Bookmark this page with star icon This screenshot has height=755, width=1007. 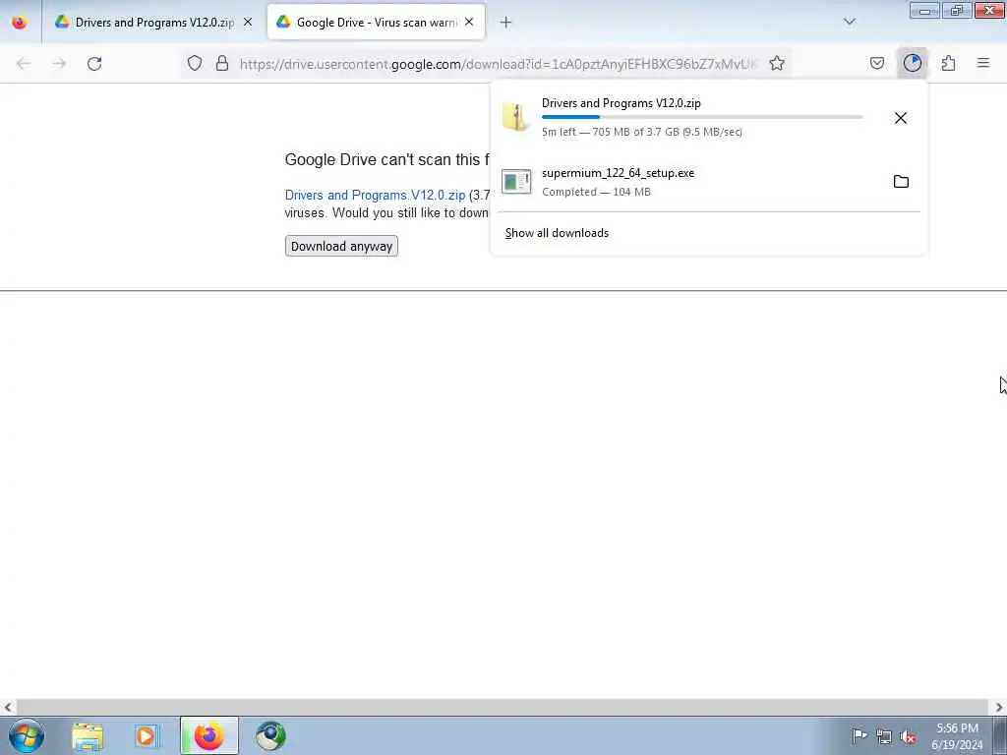tap(777, 63)
